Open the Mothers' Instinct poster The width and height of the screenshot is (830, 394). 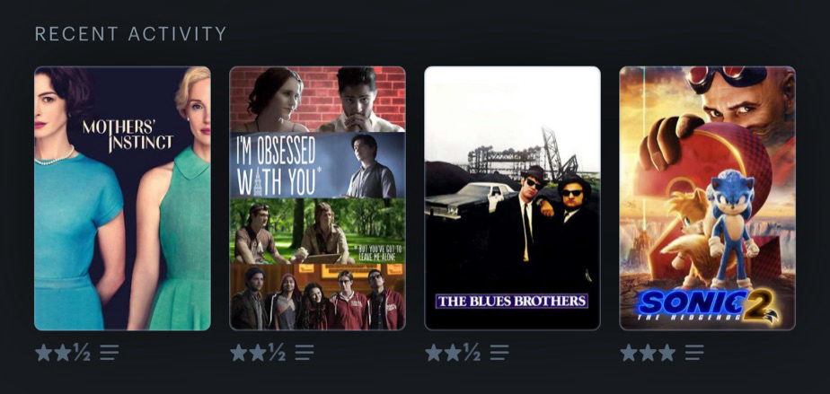[122, 198]
